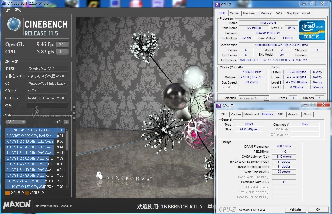The image size is (332, 214).
Task: Open Memory tab in CPU-Z processor window
Action: pos(266,13)
